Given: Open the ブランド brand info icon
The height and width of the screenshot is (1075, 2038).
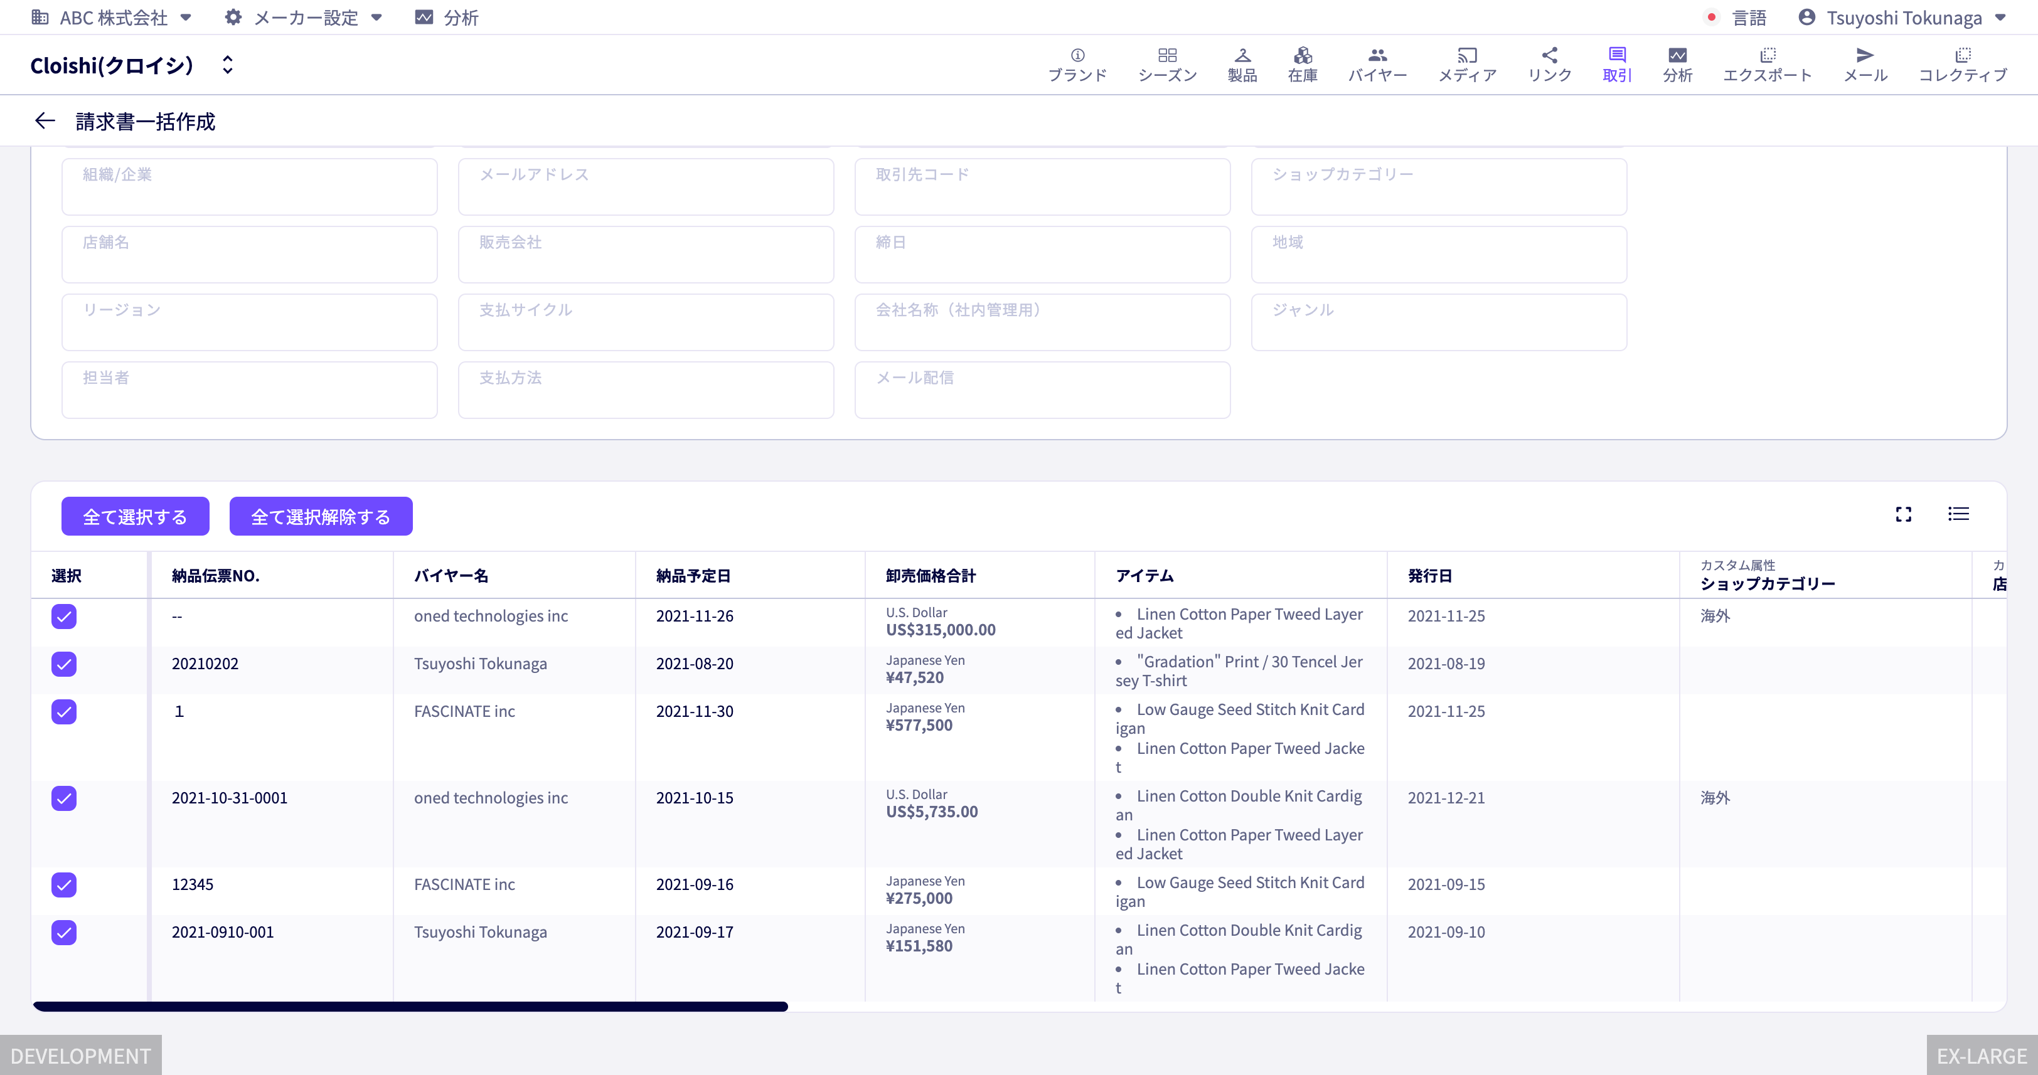Looking at the screenshot, I should click(1077, 55).
